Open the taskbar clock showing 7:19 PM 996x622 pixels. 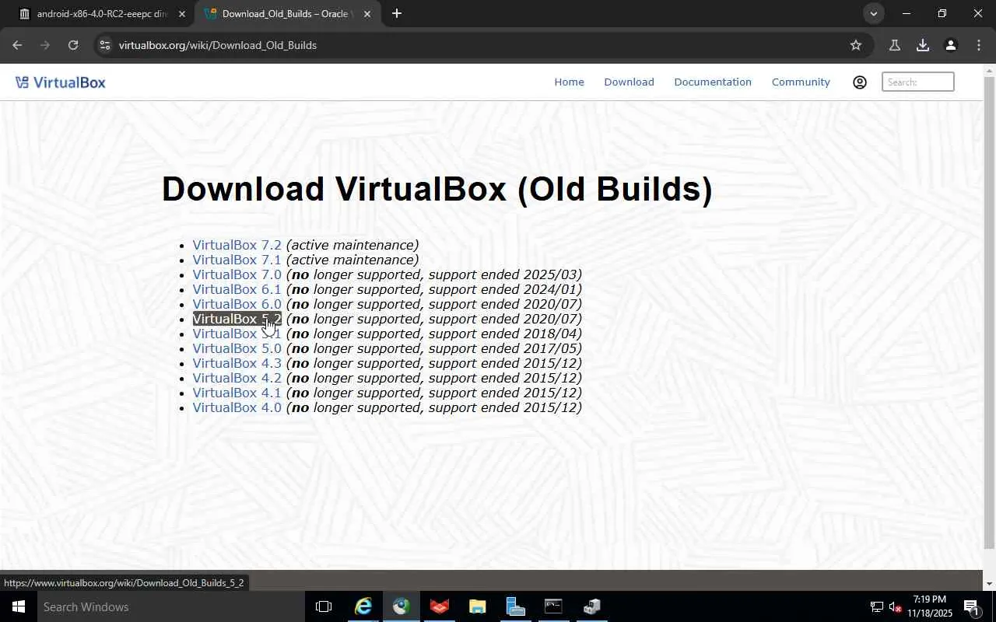tap(930, 606)
